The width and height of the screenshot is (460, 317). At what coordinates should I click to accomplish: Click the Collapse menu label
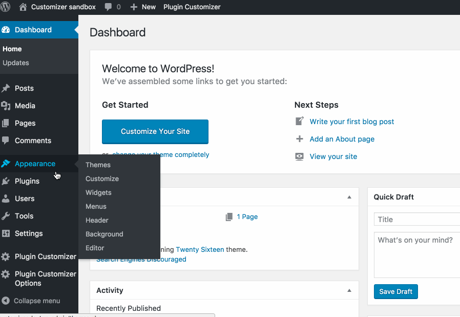(x=37, y=301)
